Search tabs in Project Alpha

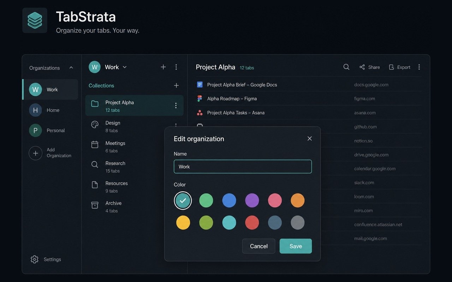point(346,67)
